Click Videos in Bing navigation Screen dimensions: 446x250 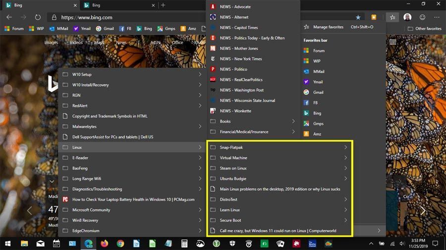pyautogui.click(x=76, y=42)
